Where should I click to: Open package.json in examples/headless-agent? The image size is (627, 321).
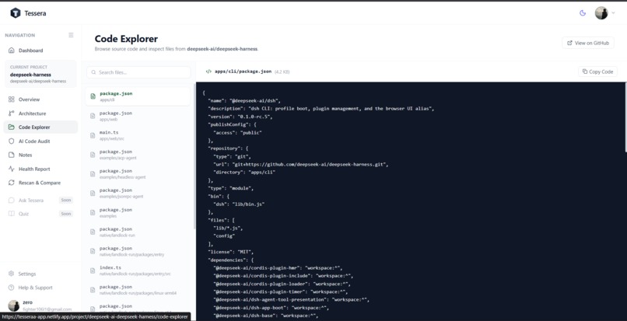tap(138, 173)
